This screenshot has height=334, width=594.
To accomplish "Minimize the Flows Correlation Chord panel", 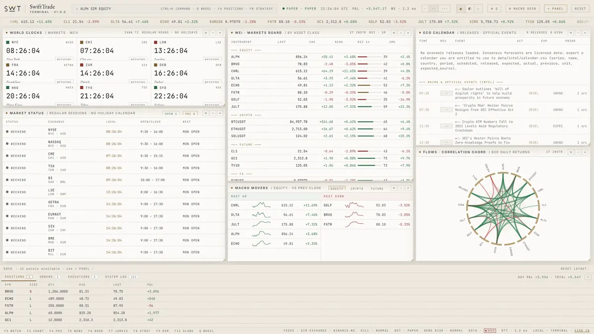I will click(578, 152).
